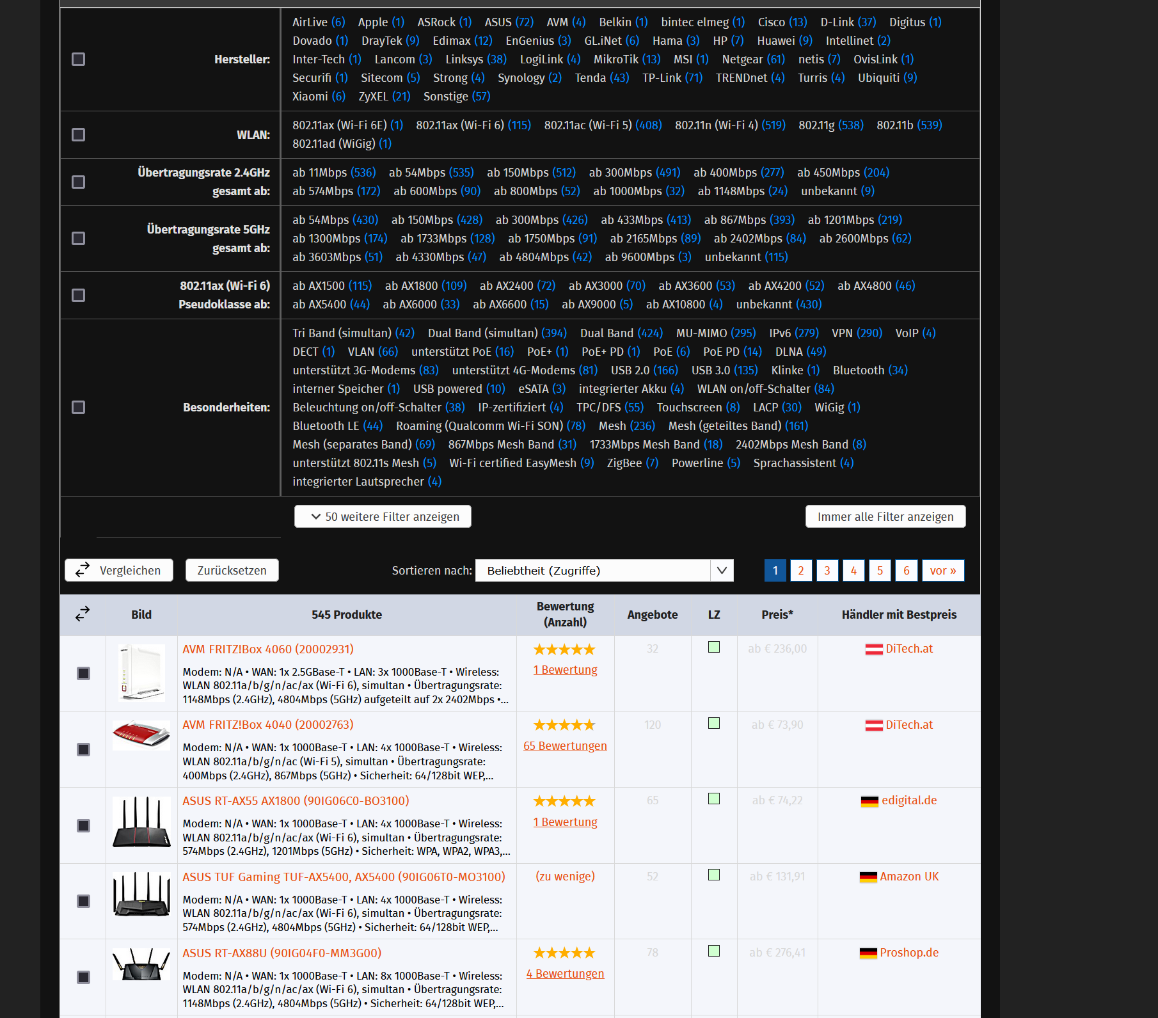The image size is (1158, 1018).
Task: Tick the Hersteller filter checkbox
Action: 78,59
